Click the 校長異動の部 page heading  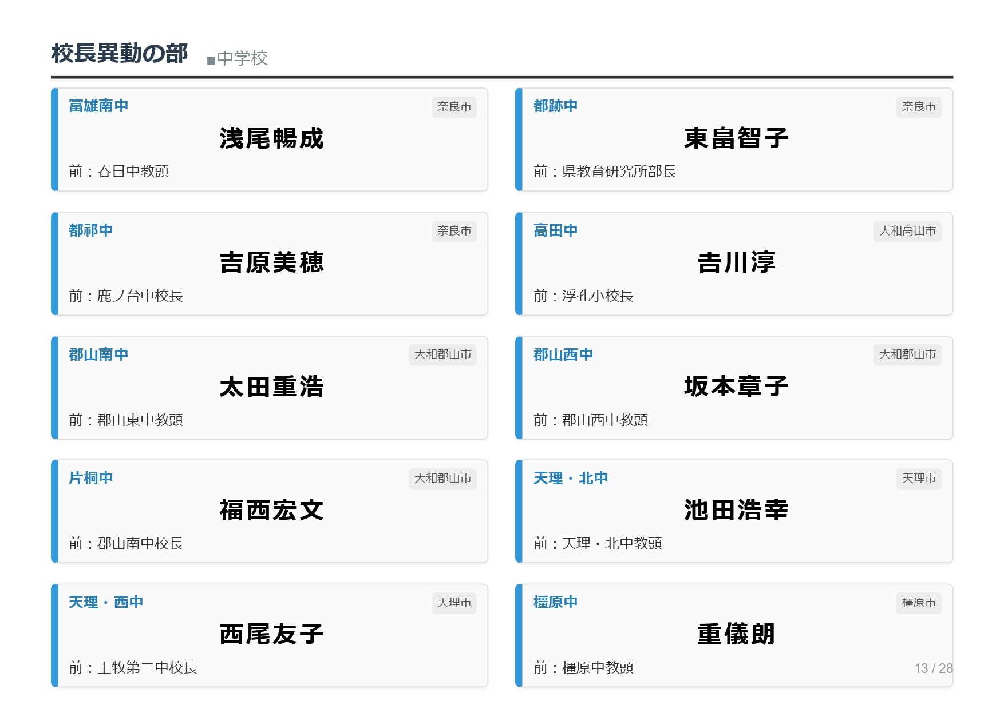(119, 54)
